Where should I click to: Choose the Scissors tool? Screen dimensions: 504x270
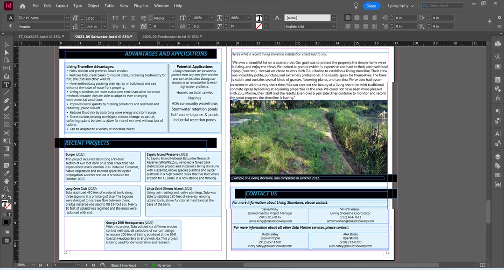click(x=7, y=132)
